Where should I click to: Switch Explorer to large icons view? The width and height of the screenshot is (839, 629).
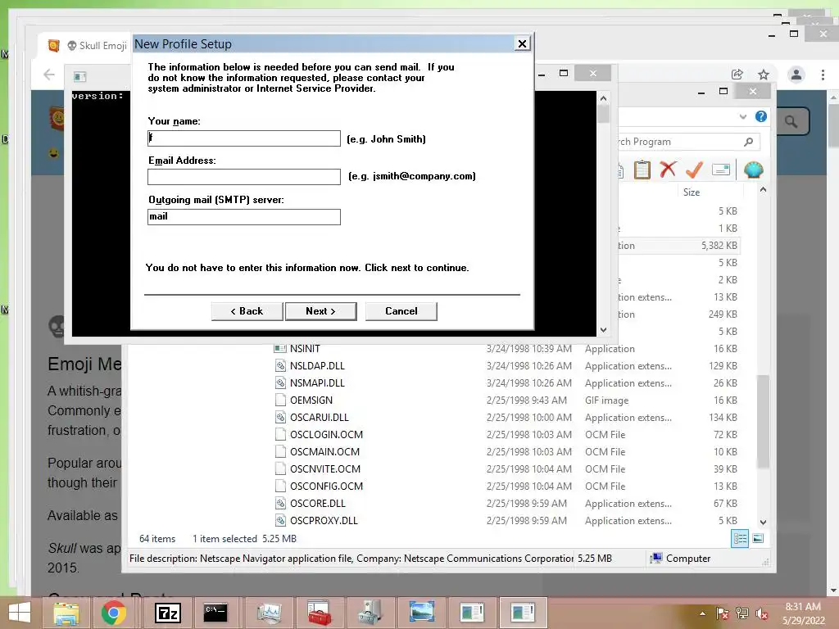pyautogui.click(x=758, y=538)
